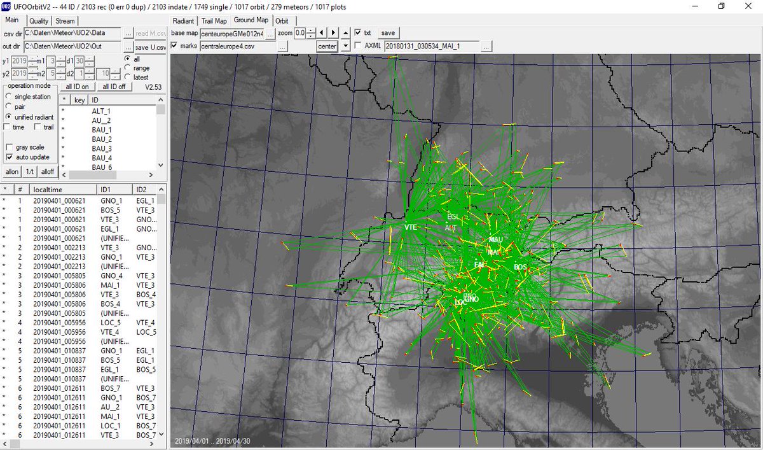The width and height of the screenshot is (763, 450).
Task: Click the marks filename field
Action: [x=237, y=46]
